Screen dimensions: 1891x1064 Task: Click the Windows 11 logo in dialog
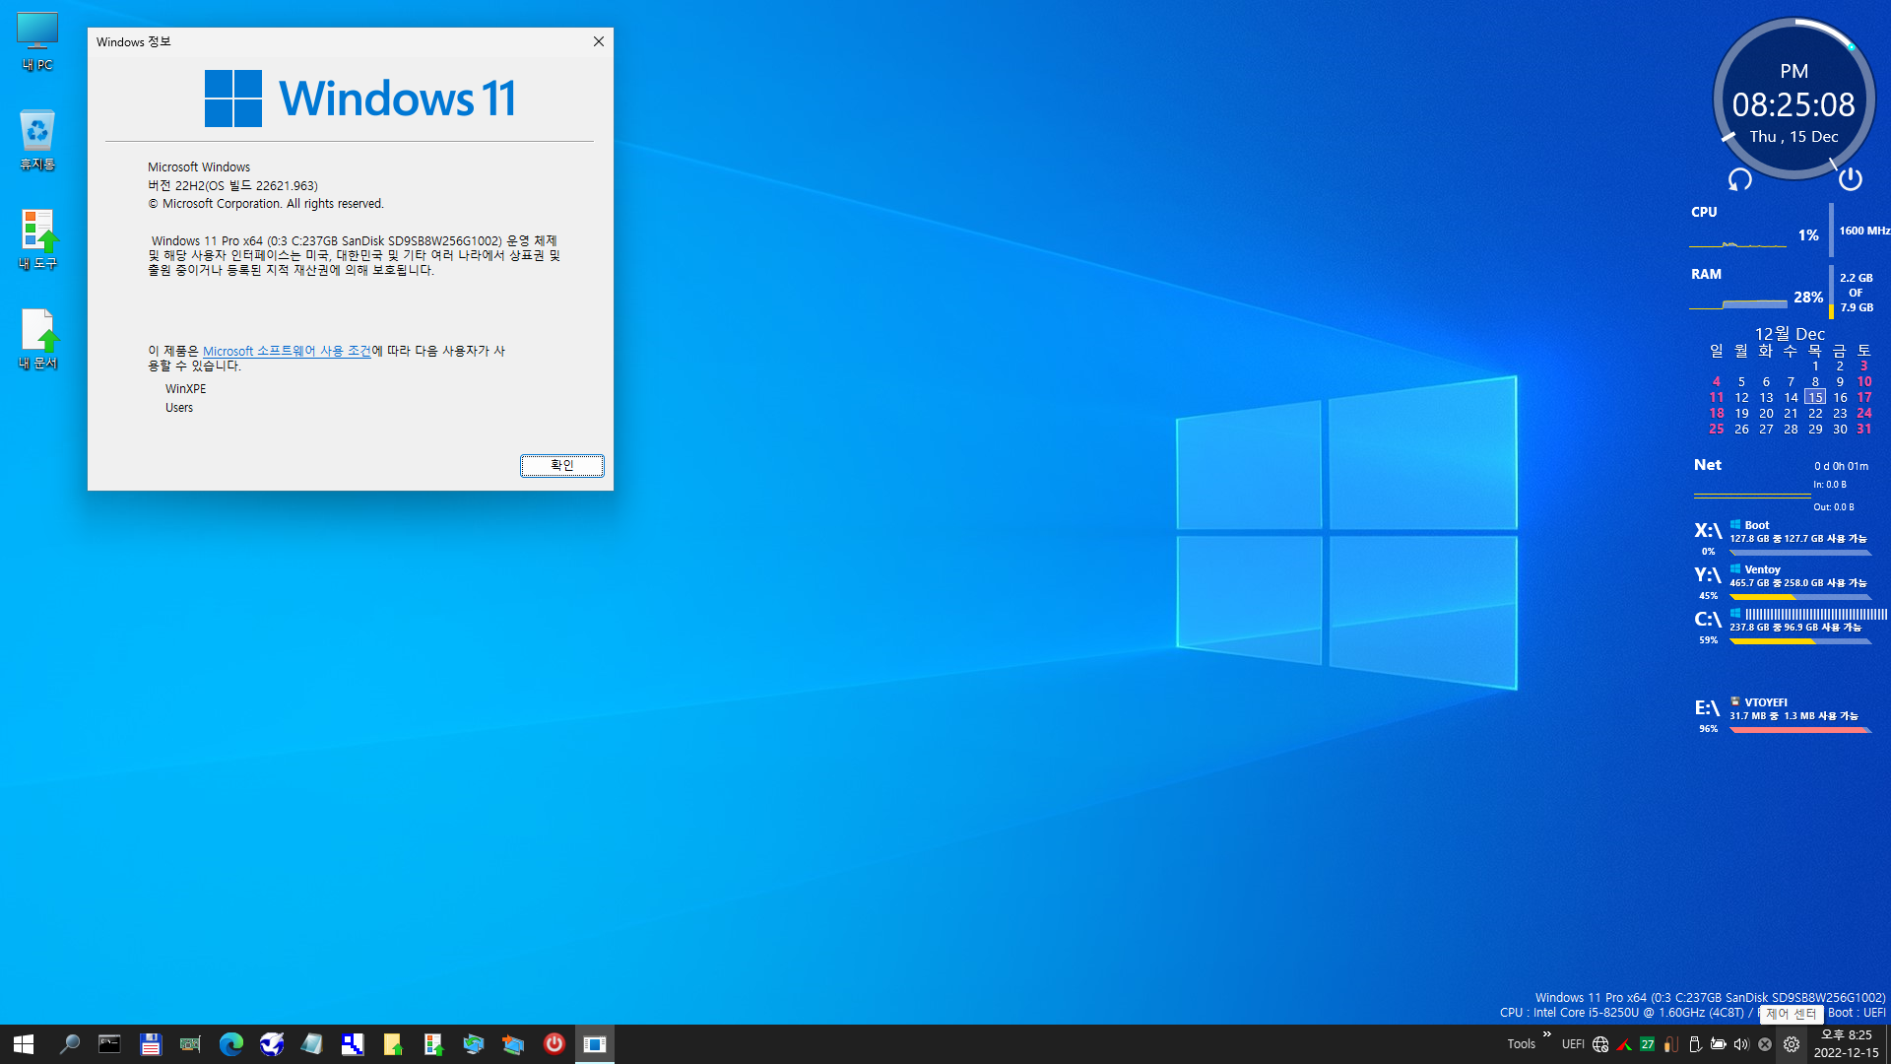pyautogui.click(x=360, y=99)
